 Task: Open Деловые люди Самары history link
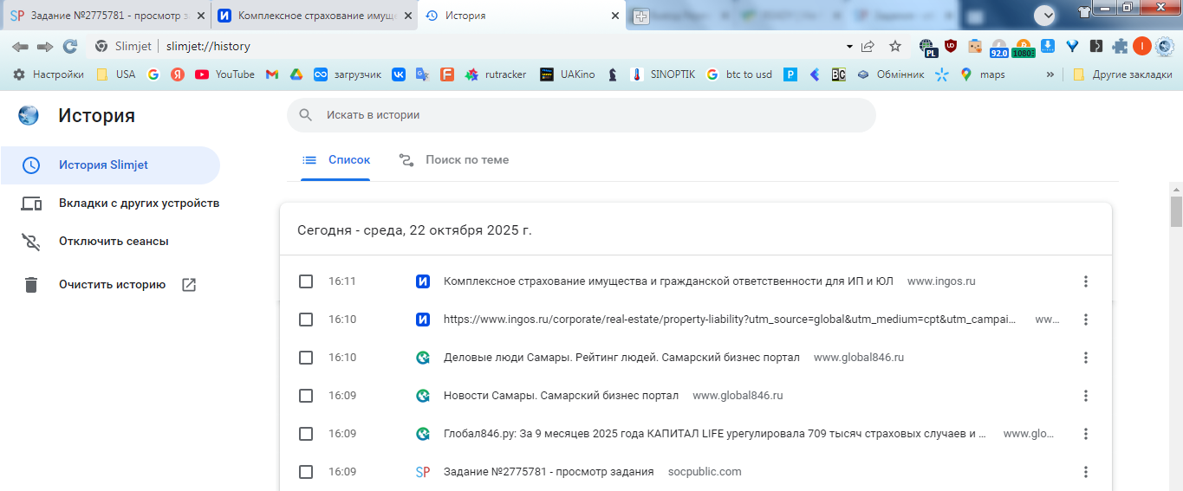point(621,358)
